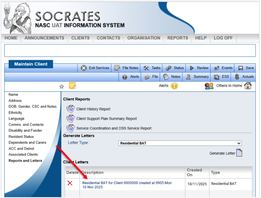Viewport: 261px width, 198px height.
Task: Select Resident Status in the sidebar
Action: pos(21,136)
